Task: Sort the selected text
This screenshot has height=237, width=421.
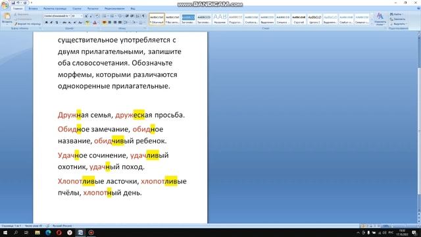Action: click(137, 16)
